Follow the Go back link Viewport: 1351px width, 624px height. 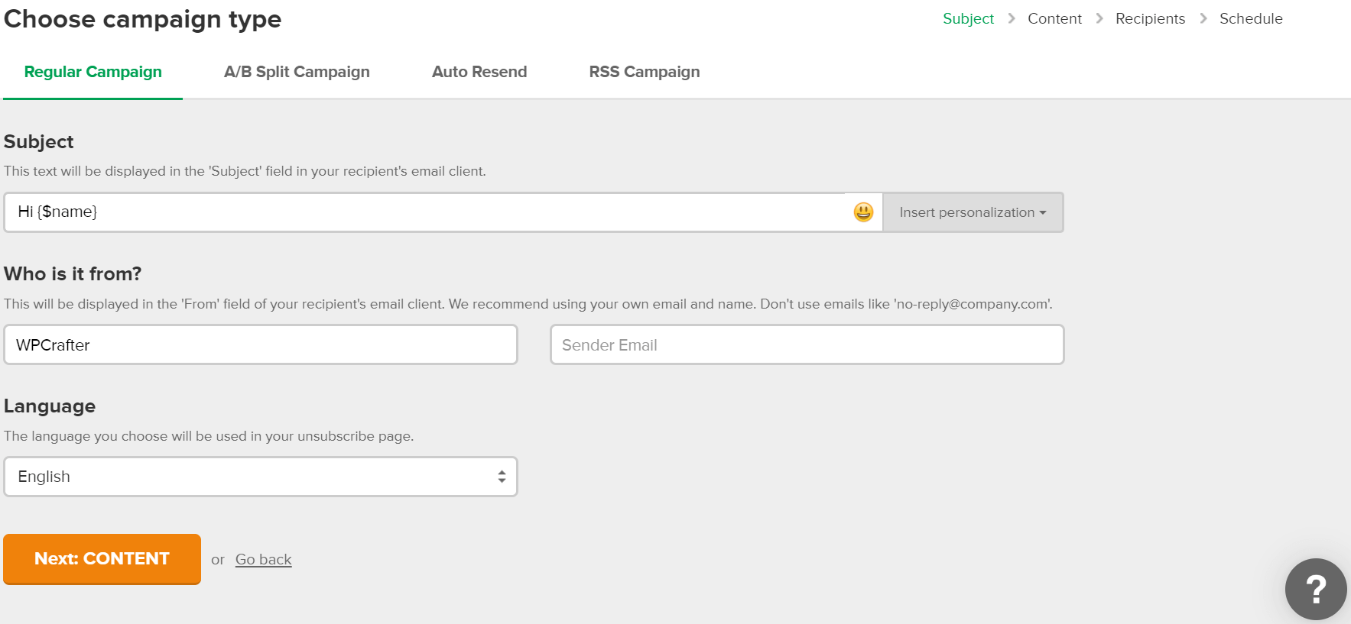264,560
